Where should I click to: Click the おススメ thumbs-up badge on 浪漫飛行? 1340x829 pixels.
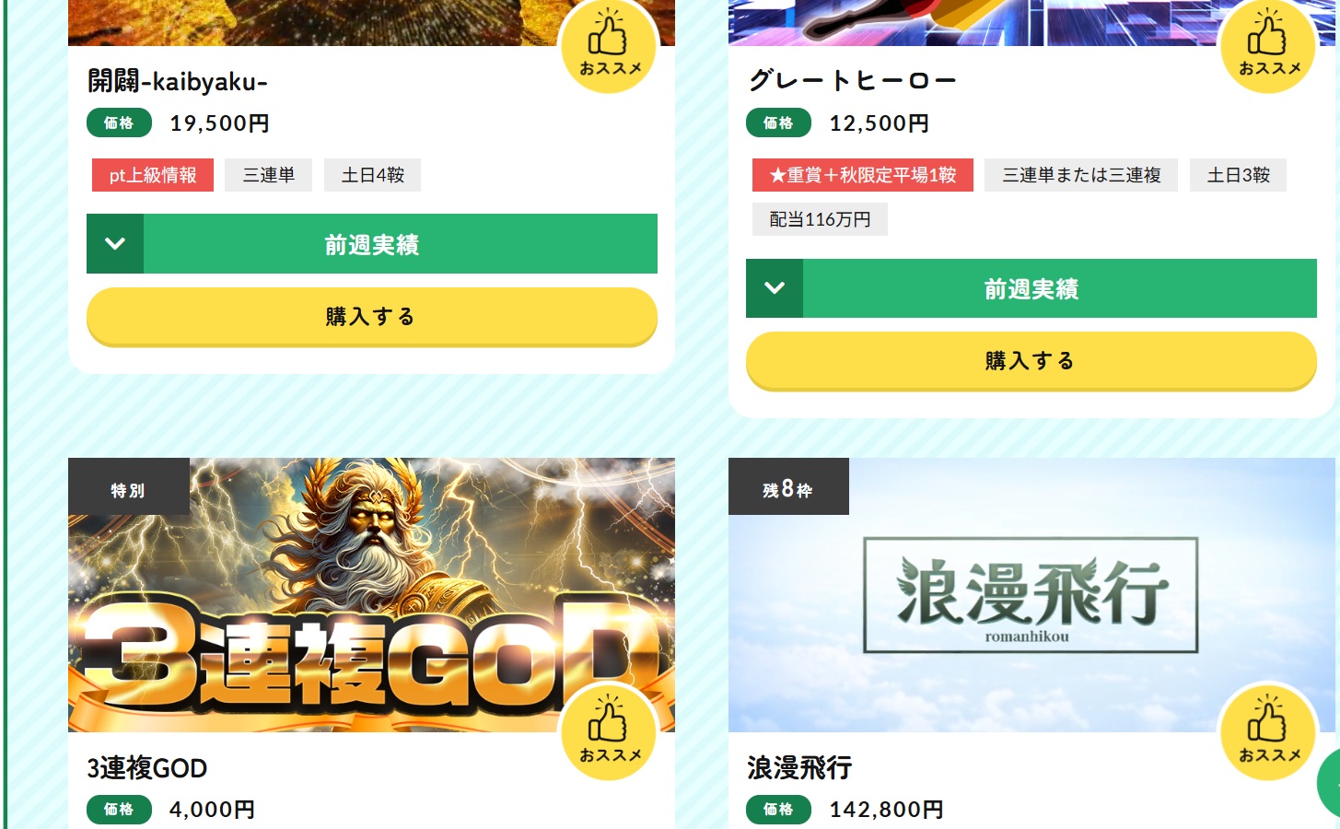click(1268, 732)
